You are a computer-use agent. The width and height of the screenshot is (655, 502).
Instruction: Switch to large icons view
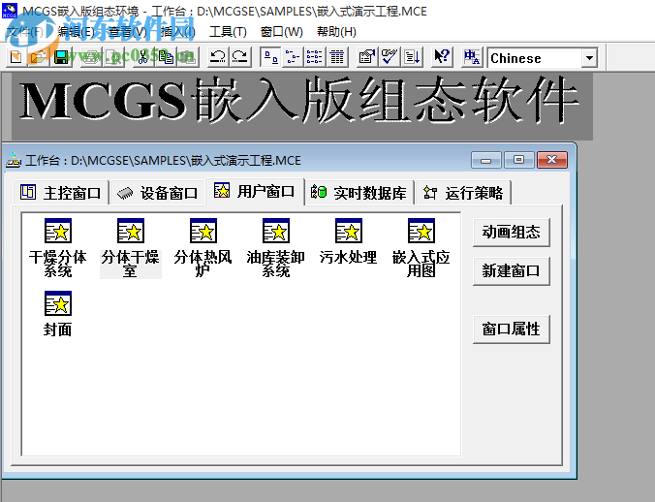click(270, 57)
